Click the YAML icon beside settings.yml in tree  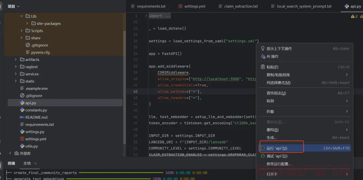click(22, 139)
